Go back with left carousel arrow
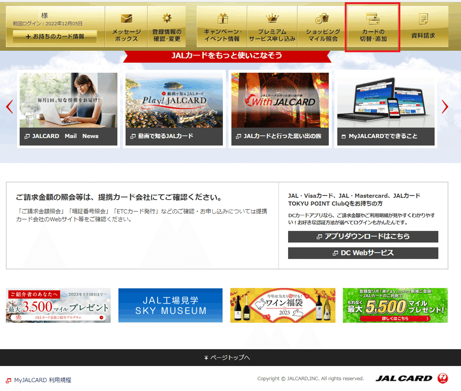This screenshot has width=461, height=391. pyautogui.click(x=9, y=108)
